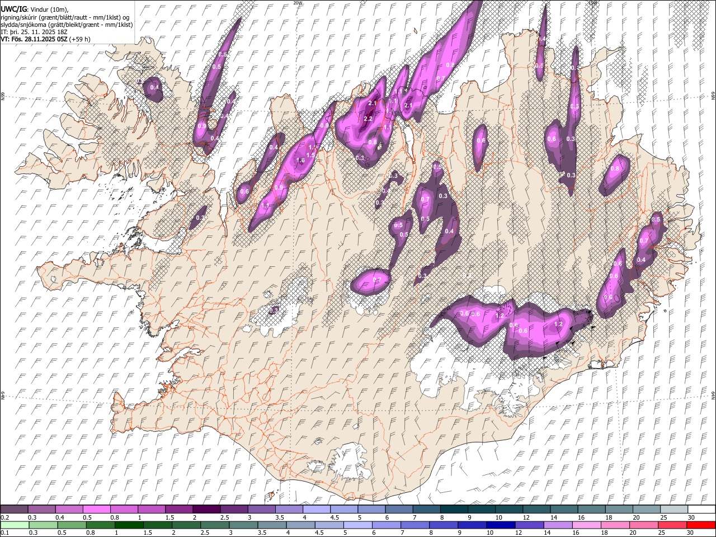This screenshot has height=537, width=716.
Task: Click the '0.1' label in lower legend
Action: [4, 533]
